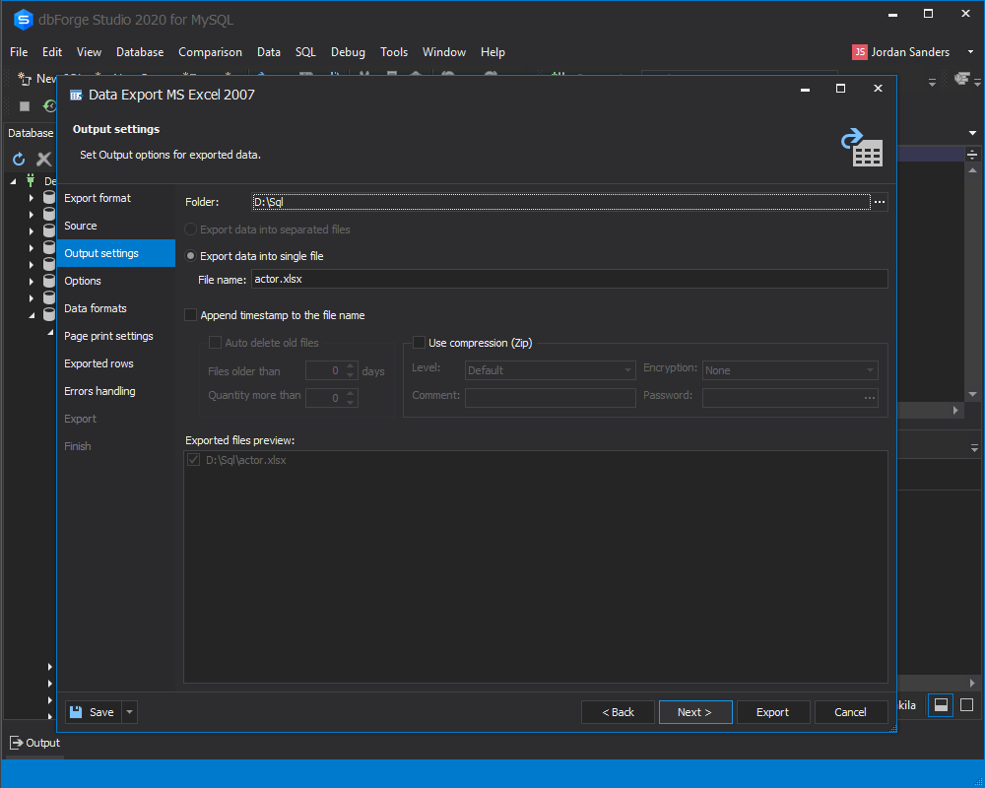Open the Save button dropdown arrow
This screenshot has width=985, height=788.
(129, 712)
